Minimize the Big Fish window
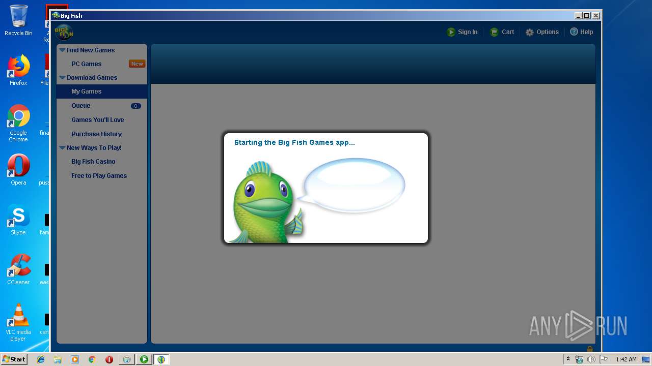652x366 pixels. click(578, 16)
